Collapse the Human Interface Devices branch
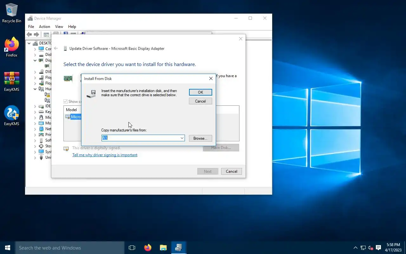Screen dimensions: 406x254 tap(35, 89)
